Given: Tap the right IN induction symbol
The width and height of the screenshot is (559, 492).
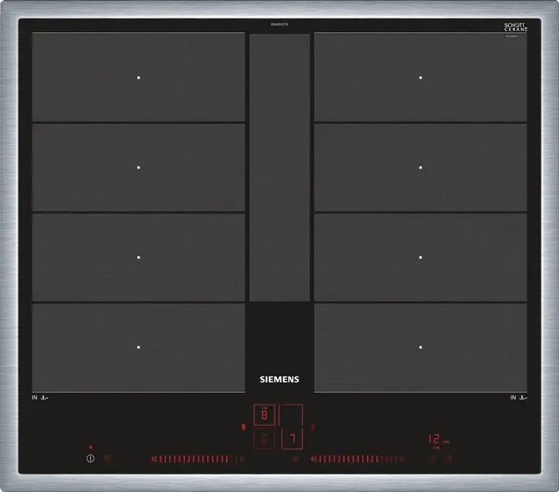Looking at the screenshot, I should 518,398.
